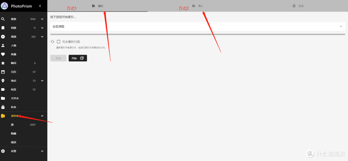
Task: Click the indexing progress bar
Action: click(198, 34)
